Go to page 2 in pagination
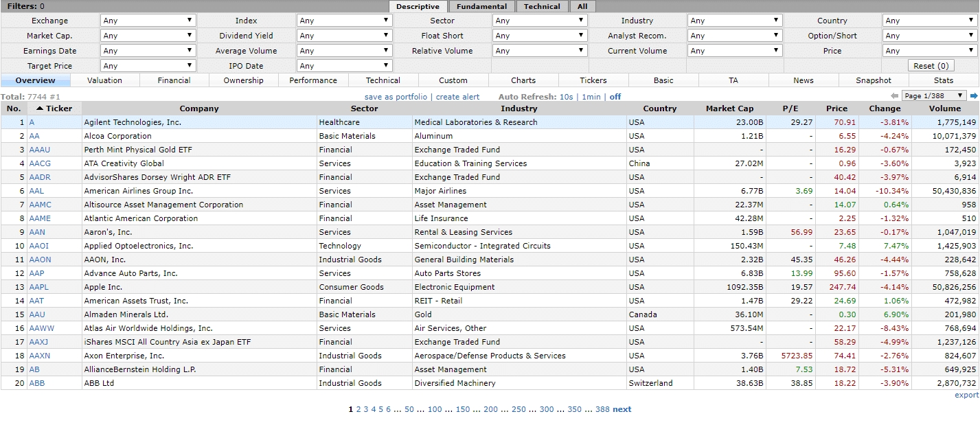980x425 pixels. pos(358,409)
